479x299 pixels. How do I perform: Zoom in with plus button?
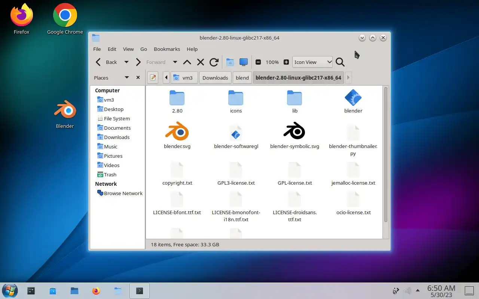click(x=286, y=62)
